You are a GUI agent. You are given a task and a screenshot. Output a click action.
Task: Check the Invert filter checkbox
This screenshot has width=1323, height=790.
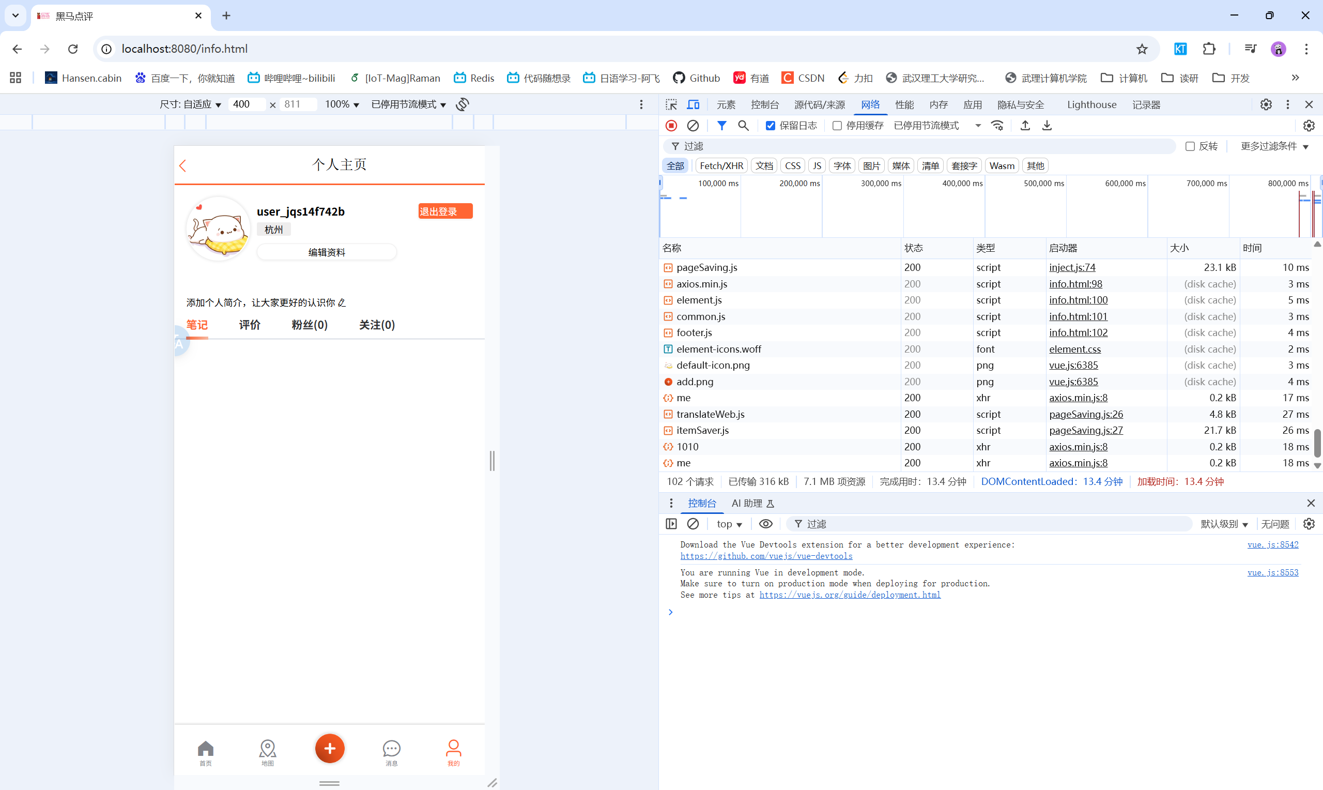[1190, 146]
